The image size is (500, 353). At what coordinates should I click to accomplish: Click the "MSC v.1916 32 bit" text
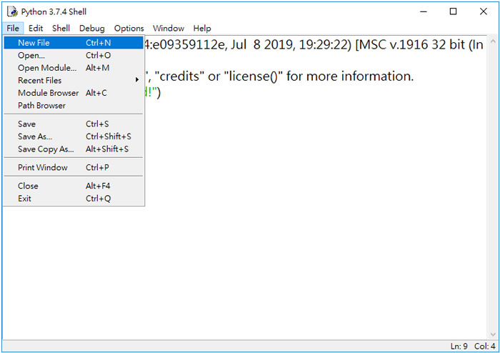411,44
